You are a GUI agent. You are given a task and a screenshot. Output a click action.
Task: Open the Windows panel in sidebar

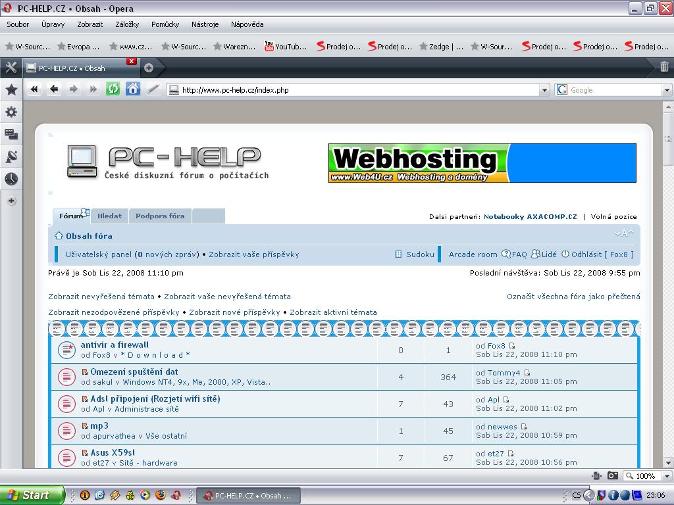coord(11,134)
